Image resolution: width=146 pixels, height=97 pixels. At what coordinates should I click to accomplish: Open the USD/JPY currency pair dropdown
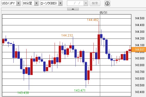(x=11, y=3)
